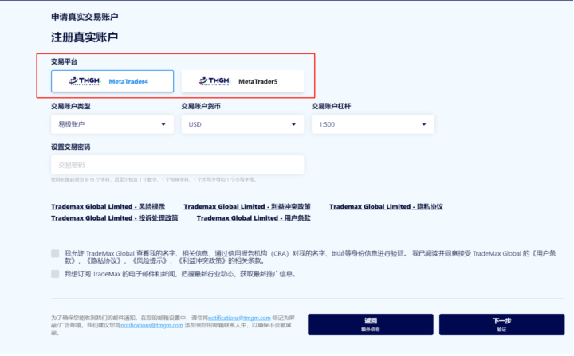Image resolution: width=574 pixels, height=356 pixels.
Task: Click the arrow of the USD currency dropdown
Action: coord(293,124)
